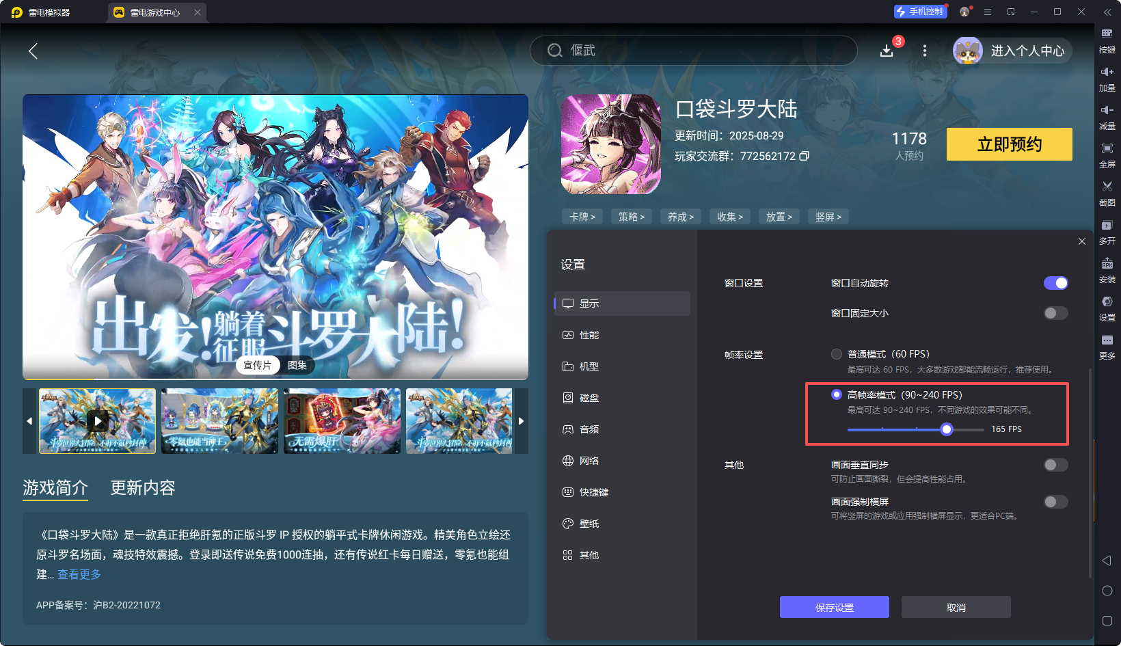Image resolution: width=1121 pixels, height=646 pixels.
Task: Open the 音频 settings section
Action: [622, 429]
